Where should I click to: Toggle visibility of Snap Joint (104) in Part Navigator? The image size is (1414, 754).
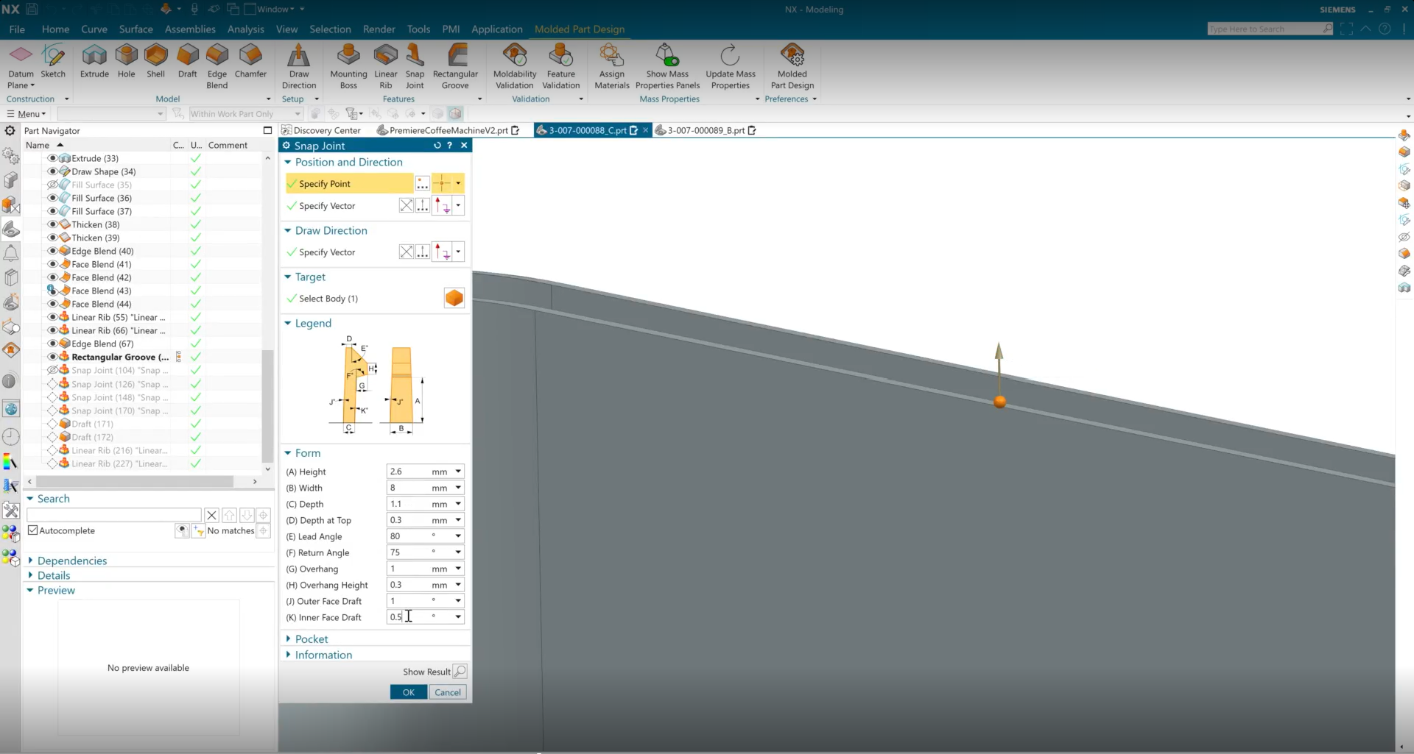pyautogui.click(x=52, y=370)
